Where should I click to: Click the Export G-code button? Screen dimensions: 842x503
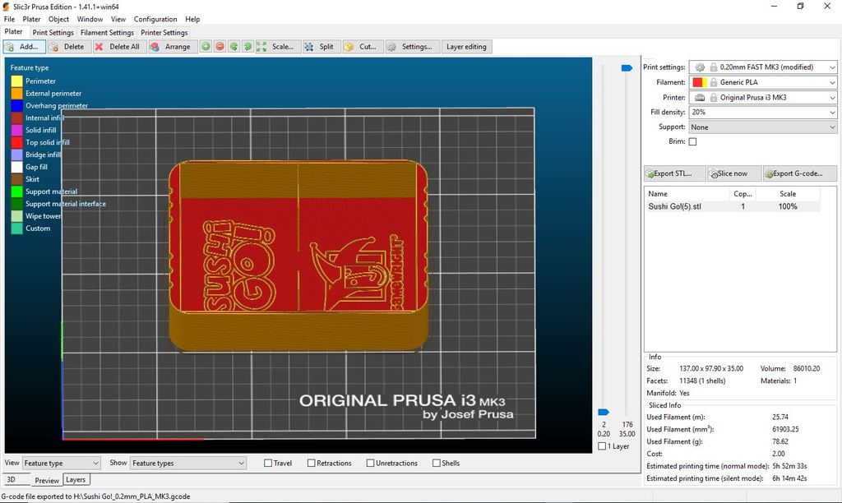pos(799,173)
